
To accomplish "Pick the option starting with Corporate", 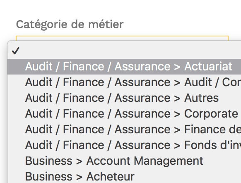I will click(x=124, y=113).
